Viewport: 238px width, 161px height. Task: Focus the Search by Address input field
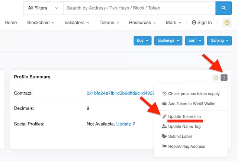(x=139, y=8)
